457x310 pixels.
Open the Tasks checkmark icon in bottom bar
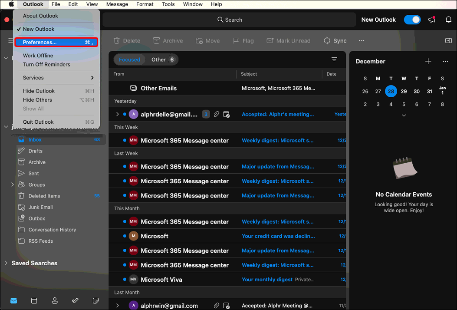(x=75, y=300)
